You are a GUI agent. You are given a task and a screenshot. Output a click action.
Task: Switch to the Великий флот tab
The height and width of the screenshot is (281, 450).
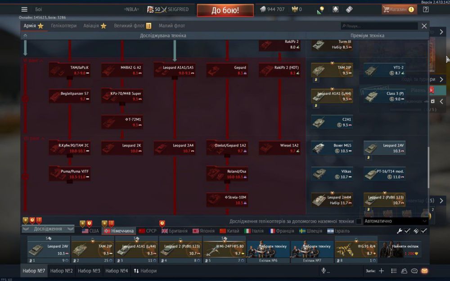click(133, 26)
